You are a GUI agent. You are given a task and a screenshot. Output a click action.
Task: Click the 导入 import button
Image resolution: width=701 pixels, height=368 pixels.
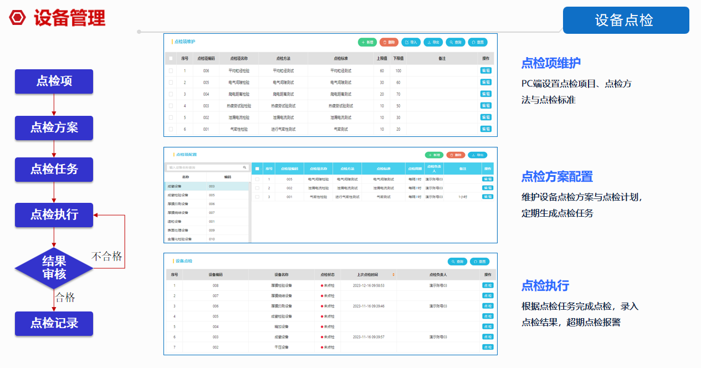[x=411, y=42]
